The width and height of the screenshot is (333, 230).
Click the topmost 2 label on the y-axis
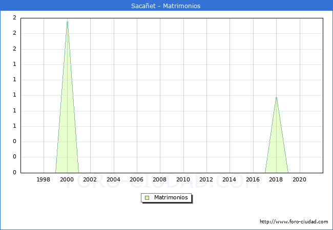point(14,18)
